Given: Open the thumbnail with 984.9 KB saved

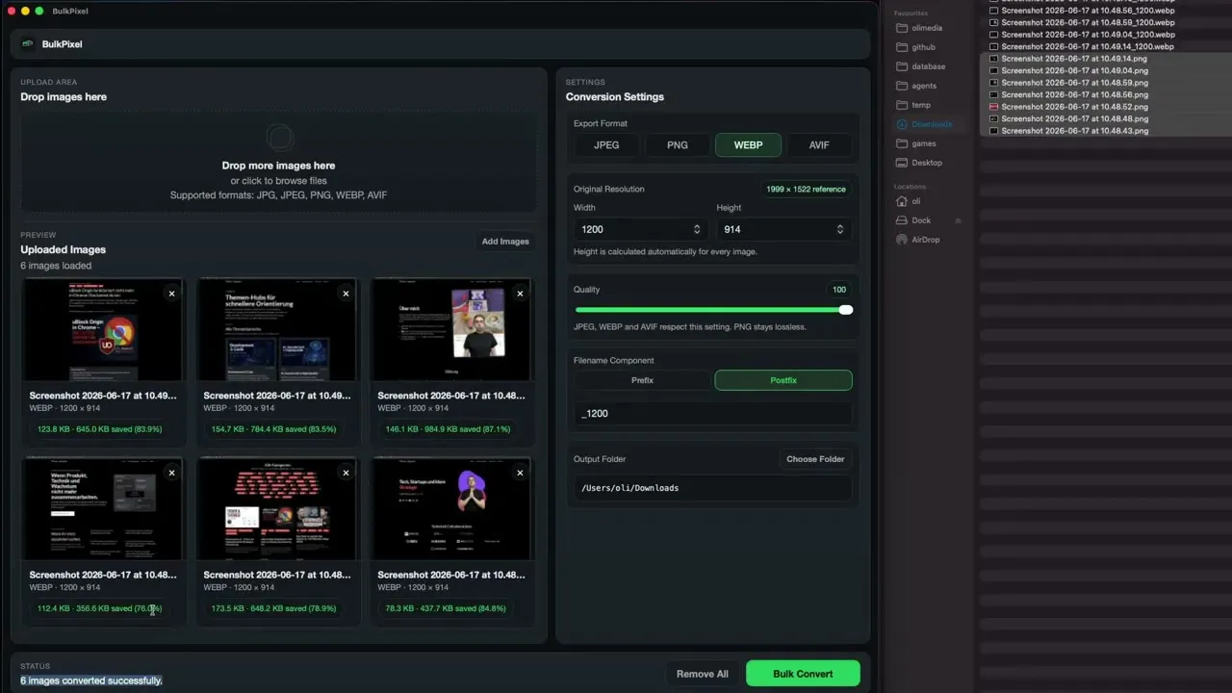Looking at the screenshot, I should (x=451, y=330).
